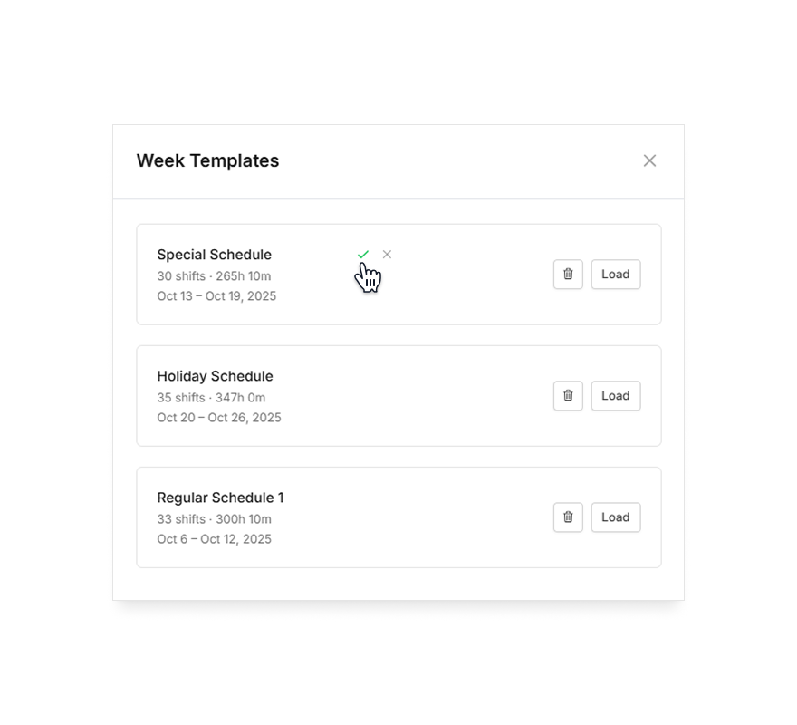Click the Holiday Schedule template name

pyautogui.click(x=215, y=376)
